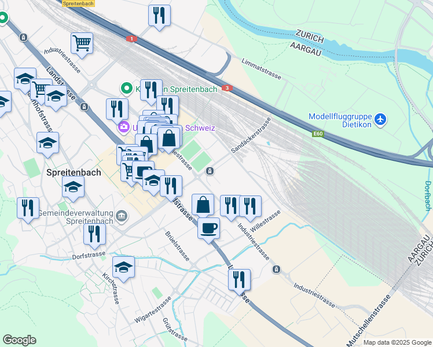Select the yellow Spreitenbach station label
The width and height of the screenshot is (433, 347).
pos(78,3)
